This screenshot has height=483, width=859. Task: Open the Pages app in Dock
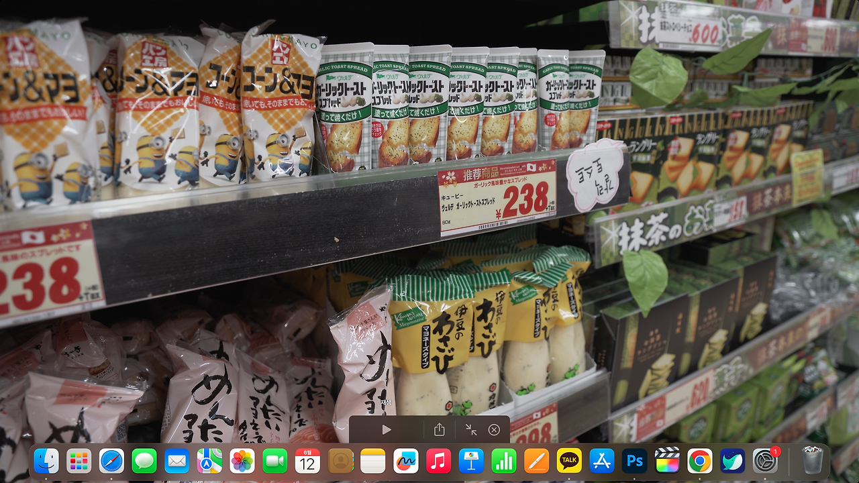coord(536,461)
